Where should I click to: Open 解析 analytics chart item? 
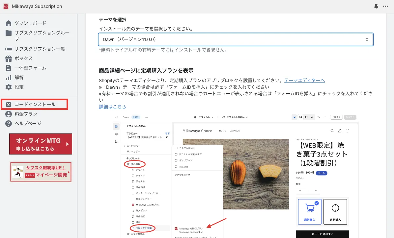(x=14, y=78)
